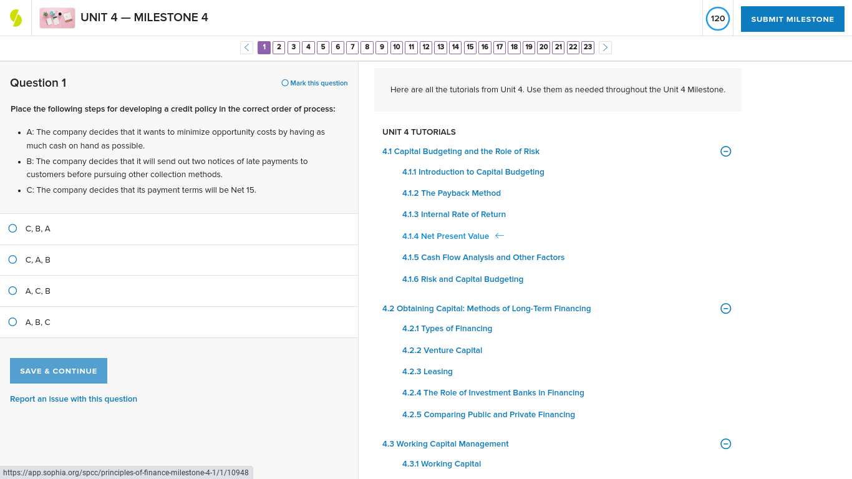This screenshot has height=479, width=852.
Task: Open the 4.2.2 Venture Capital tutorial
Action: click(x=442, y=350)
